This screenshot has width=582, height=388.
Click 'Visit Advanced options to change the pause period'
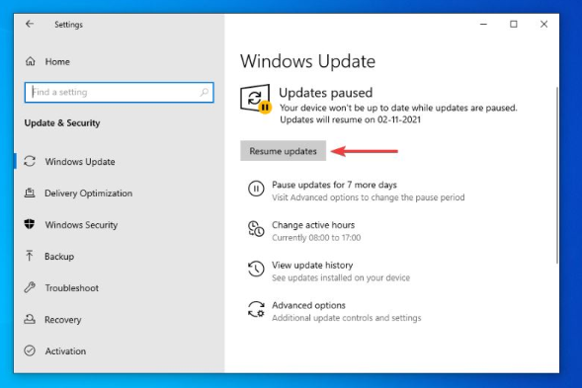click(x=368, y=197)
